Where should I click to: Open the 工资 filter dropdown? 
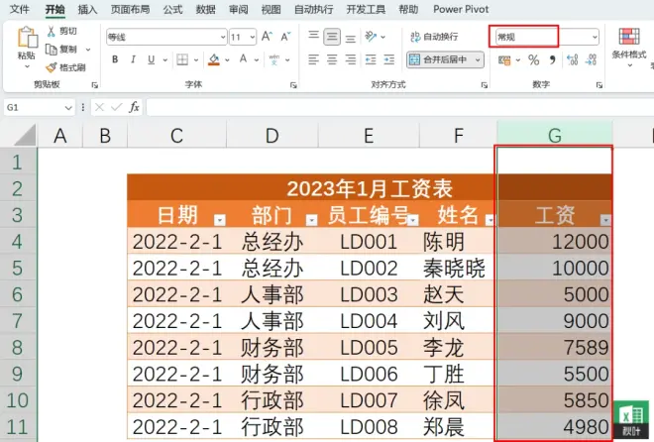(x=605, y=220)
